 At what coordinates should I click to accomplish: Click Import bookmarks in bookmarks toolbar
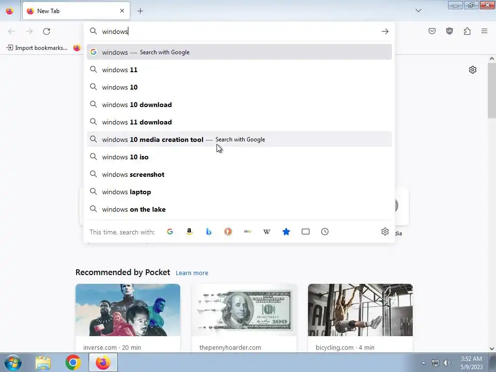[37, 48]
